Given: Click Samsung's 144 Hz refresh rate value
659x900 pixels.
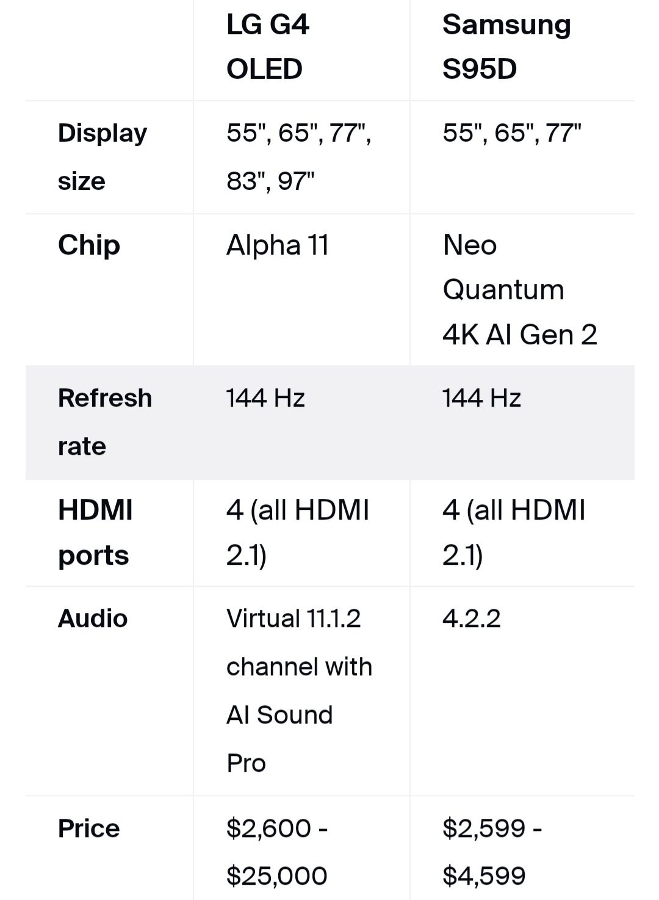Looking at the screenshot, I should 481,398.
